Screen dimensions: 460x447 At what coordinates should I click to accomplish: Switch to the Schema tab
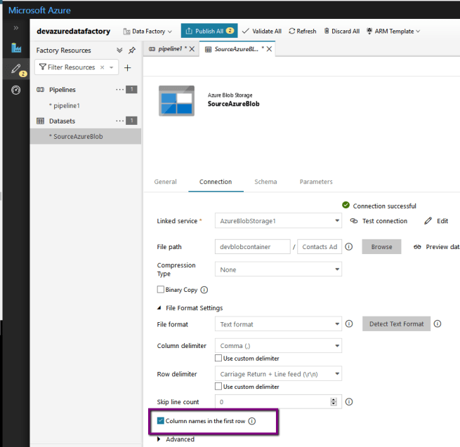tap(265, 182)
